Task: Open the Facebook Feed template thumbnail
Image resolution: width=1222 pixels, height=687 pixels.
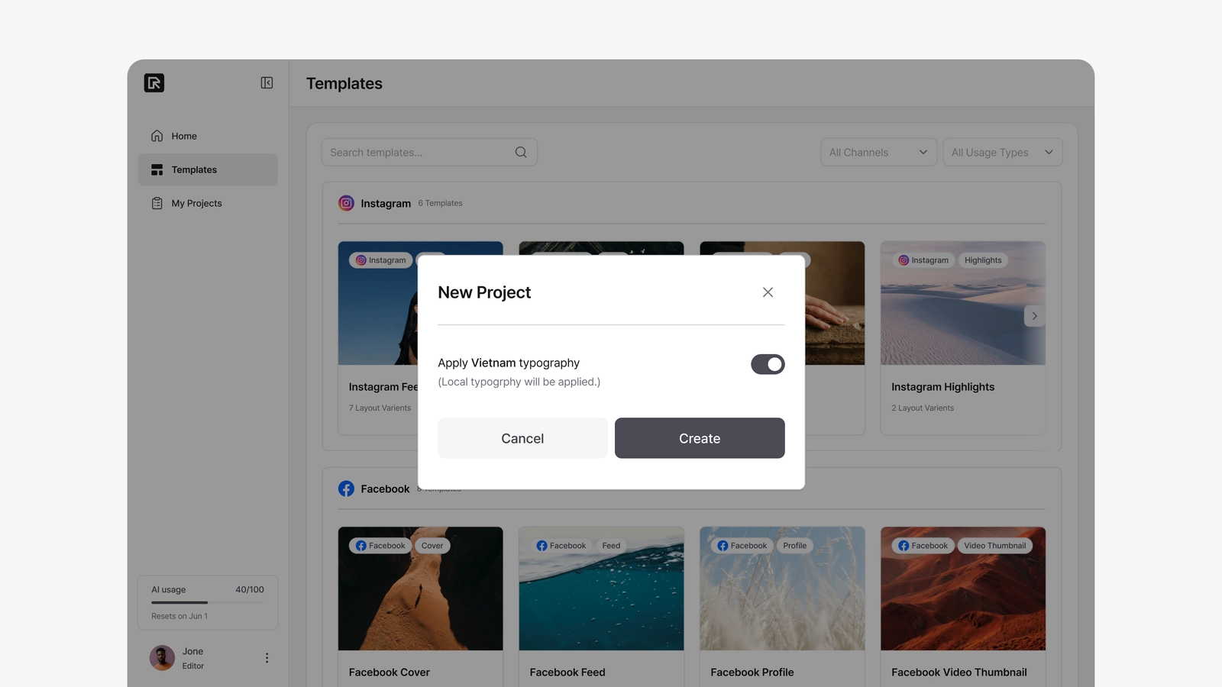Action: (x=601, y=589)
